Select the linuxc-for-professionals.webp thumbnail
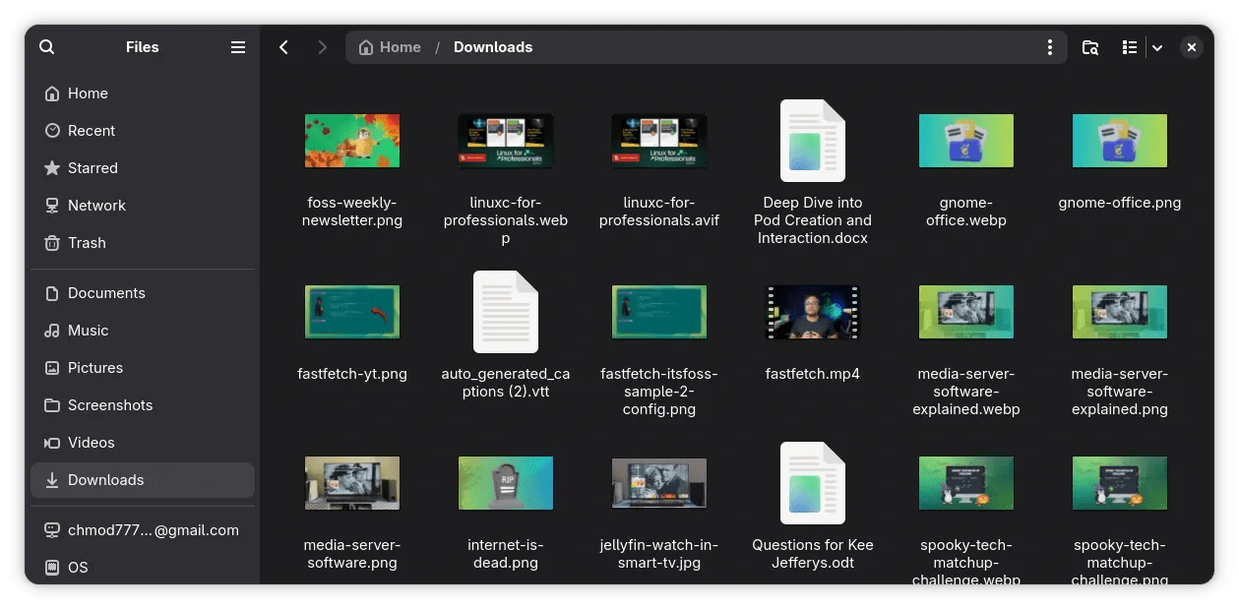 pos(506,141)
